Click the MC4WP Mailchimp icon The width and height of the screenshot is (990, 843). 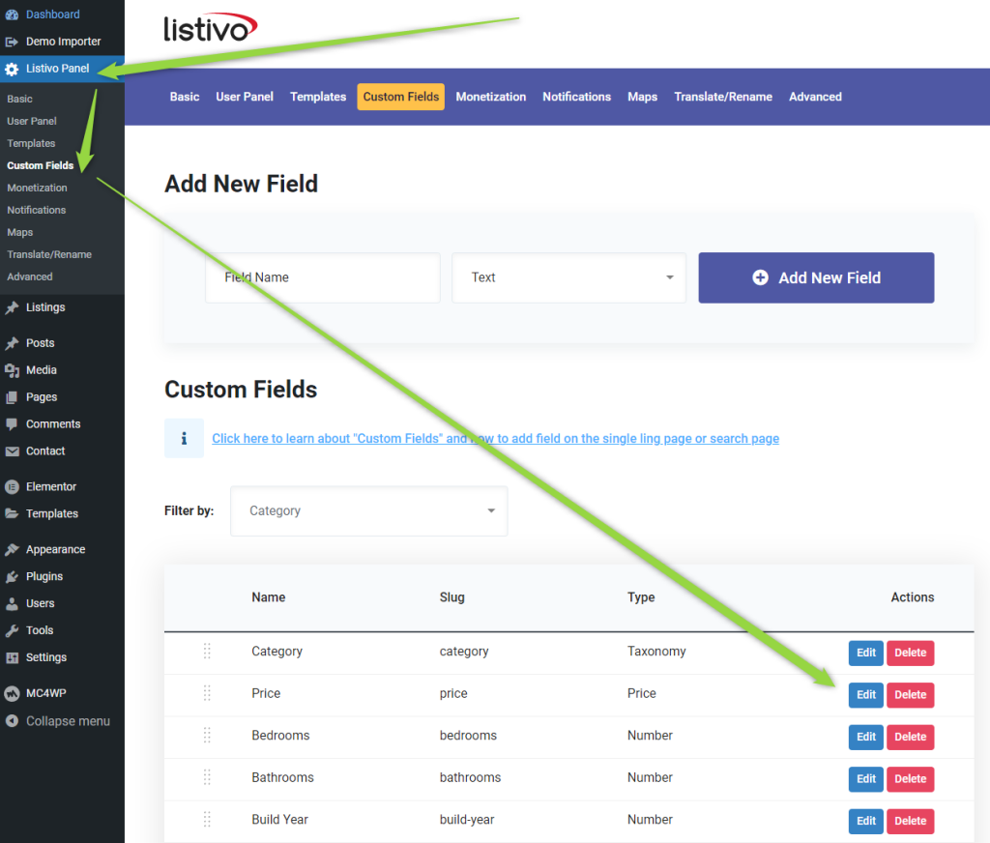pos(11,692)
